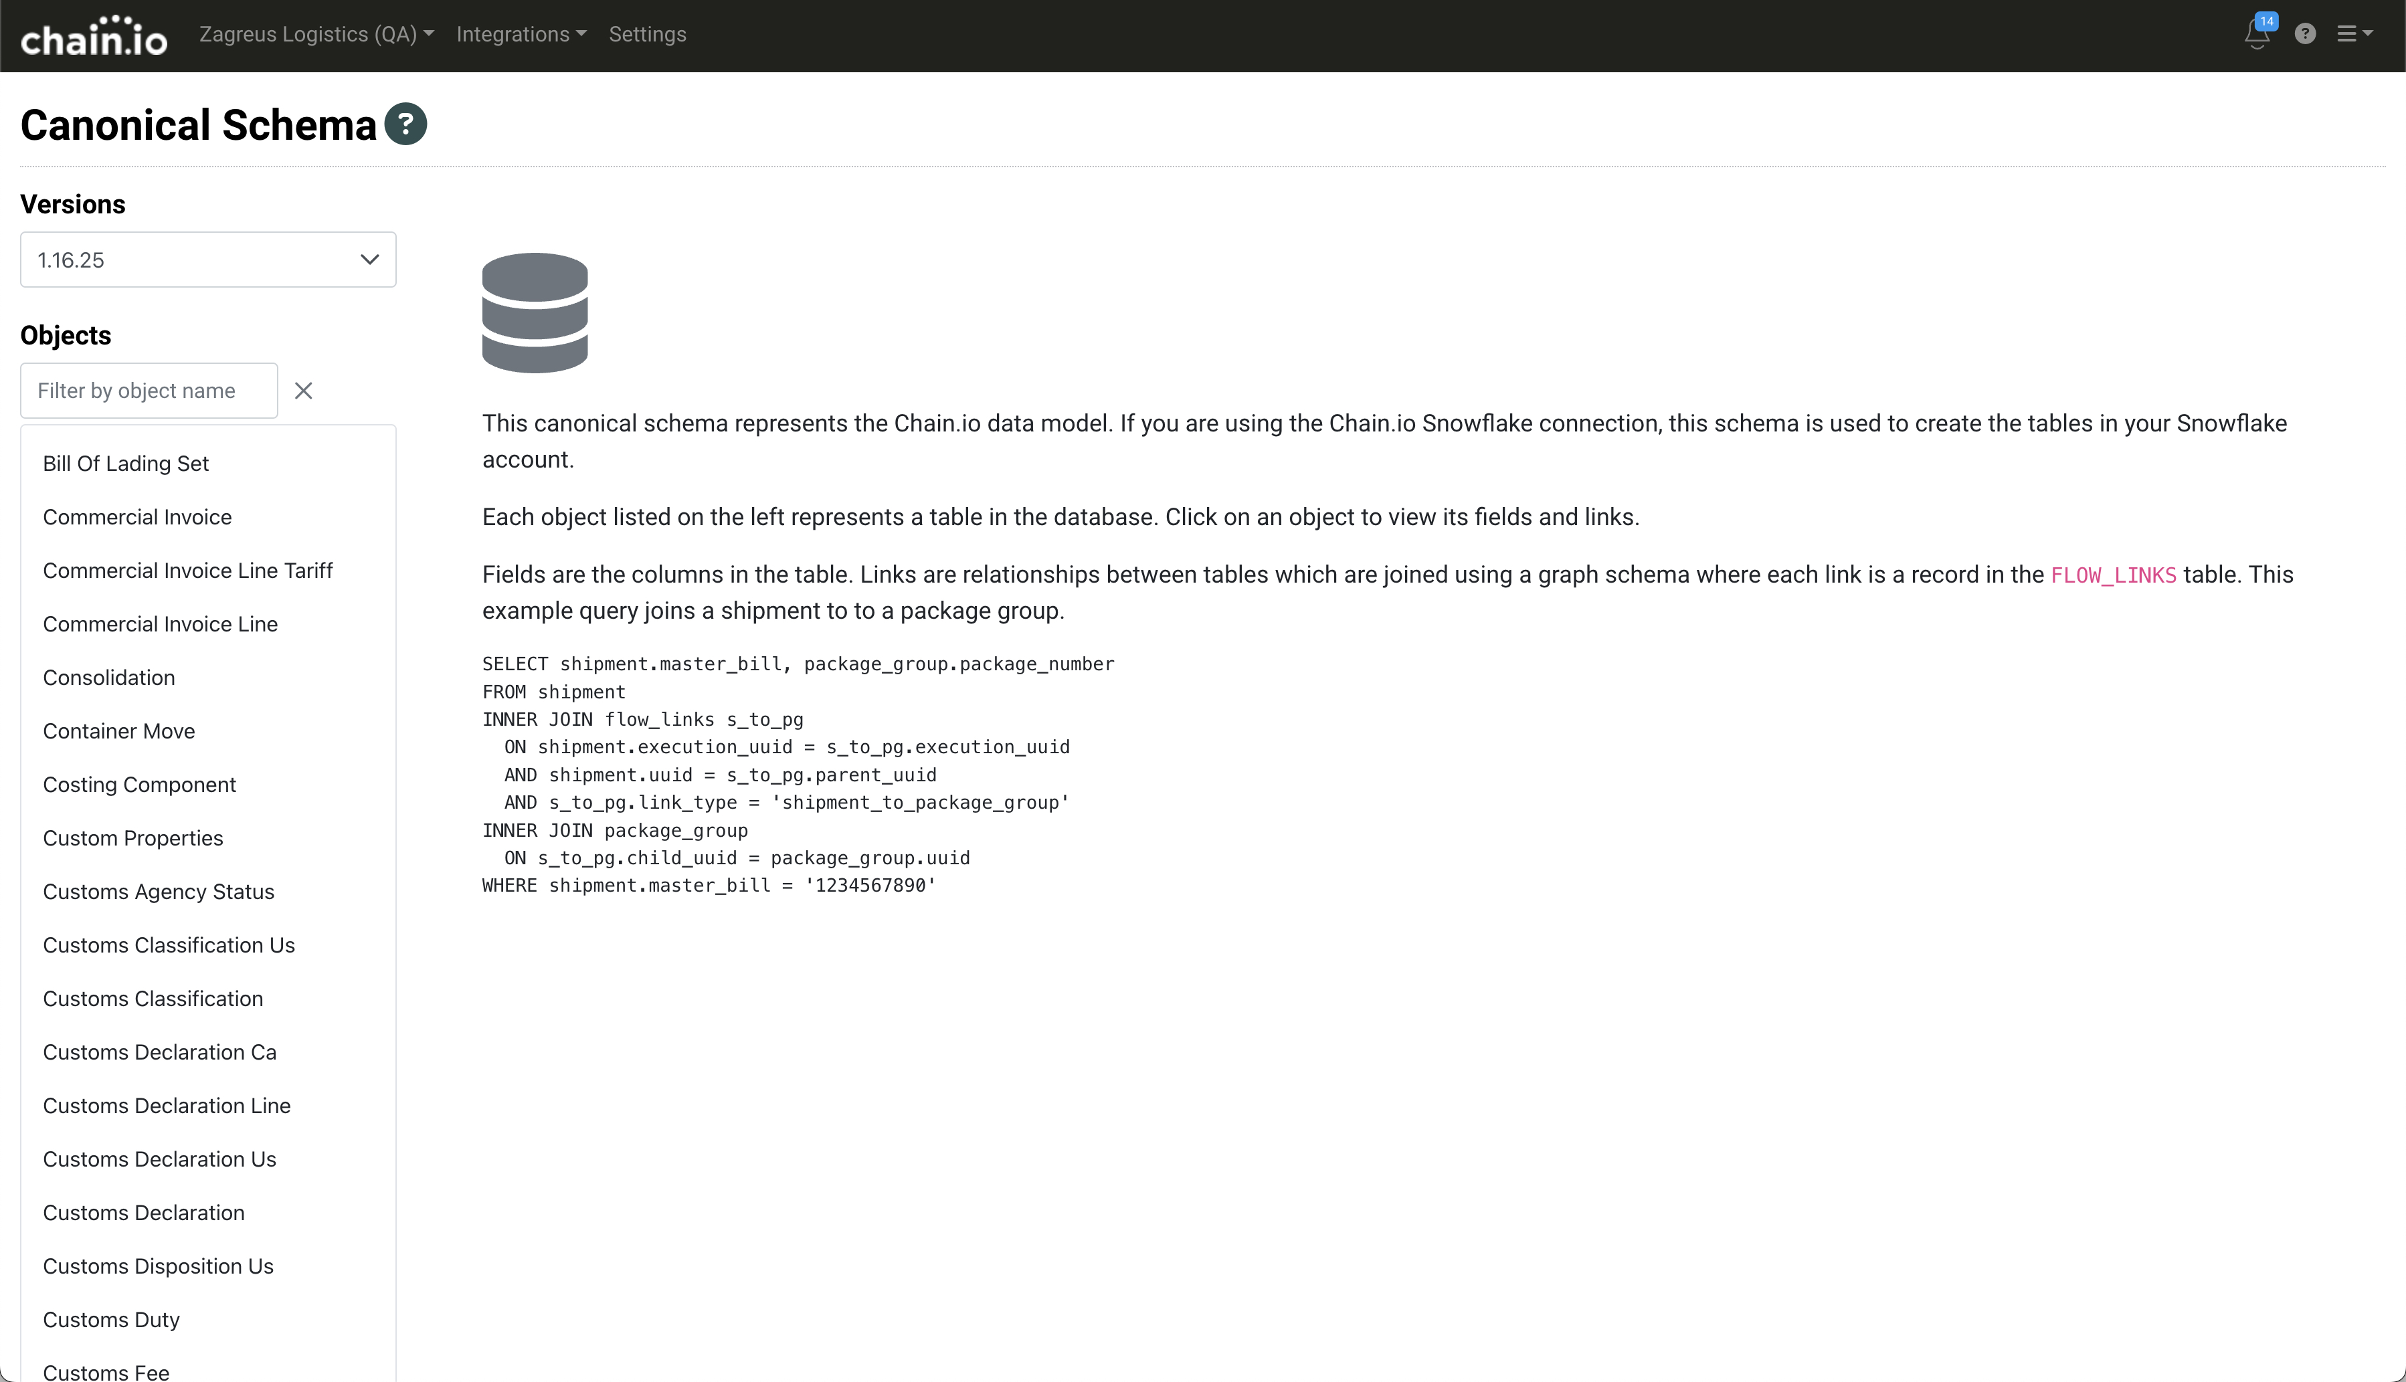Click the Canonical Schema help icon
2406x1382 pixels.
(405, 124)
